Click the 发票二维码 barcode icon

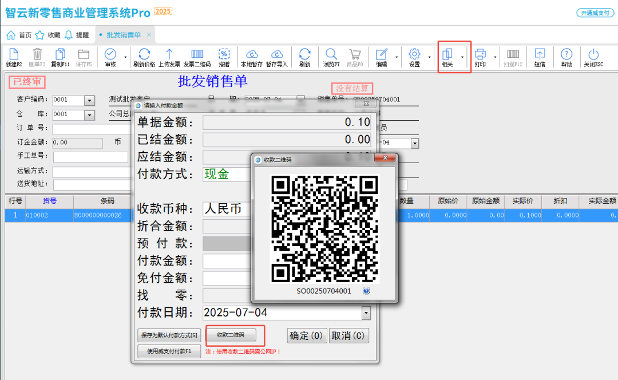pos(197,54)
